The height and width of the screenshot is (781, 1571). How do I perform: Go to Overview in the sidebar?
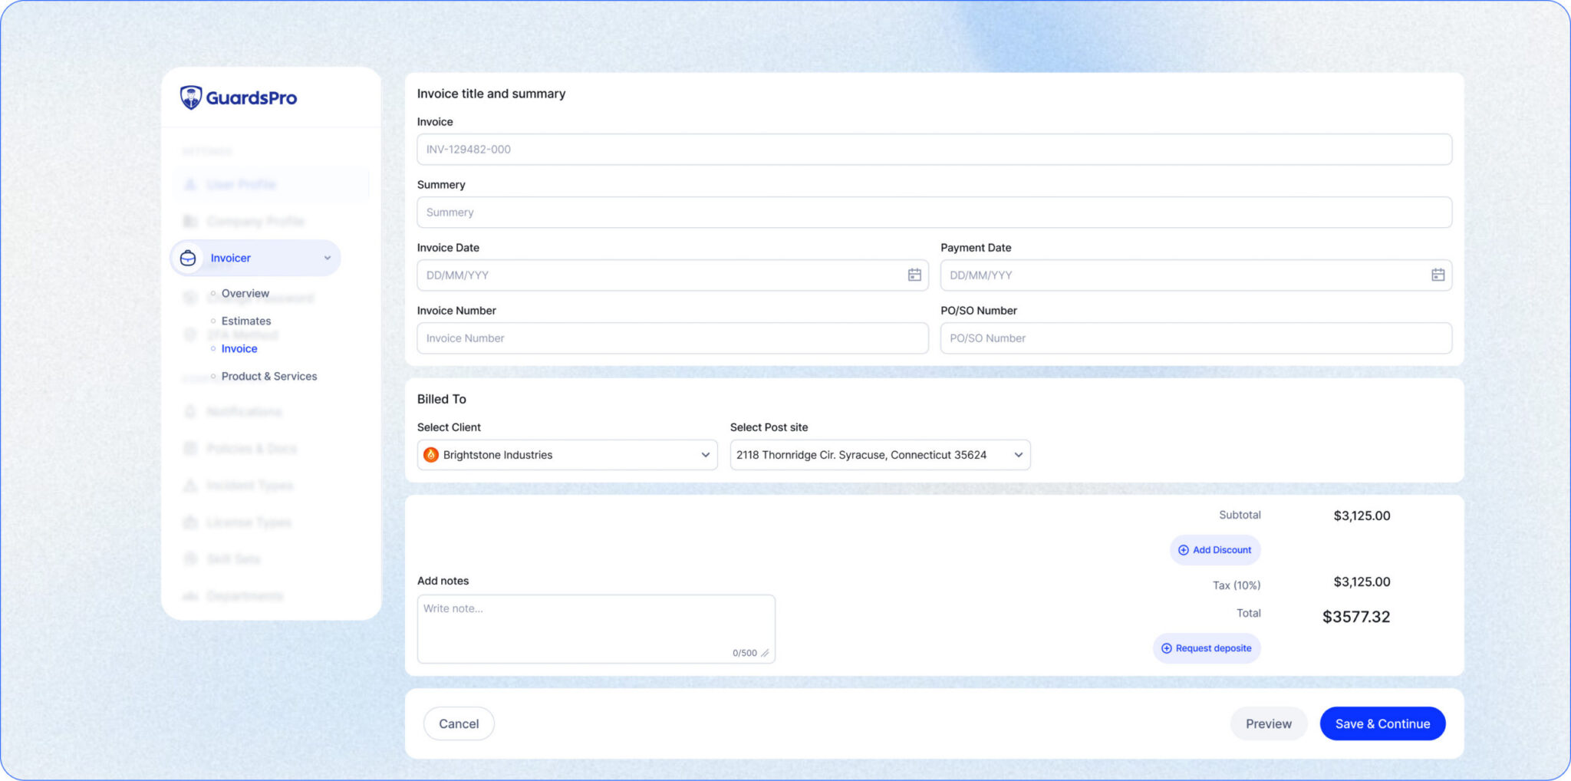[x=245, y=293]
